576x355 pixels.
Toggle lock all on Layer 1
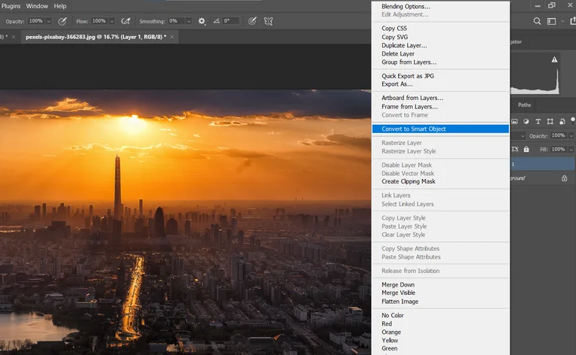tap(526, 149)
